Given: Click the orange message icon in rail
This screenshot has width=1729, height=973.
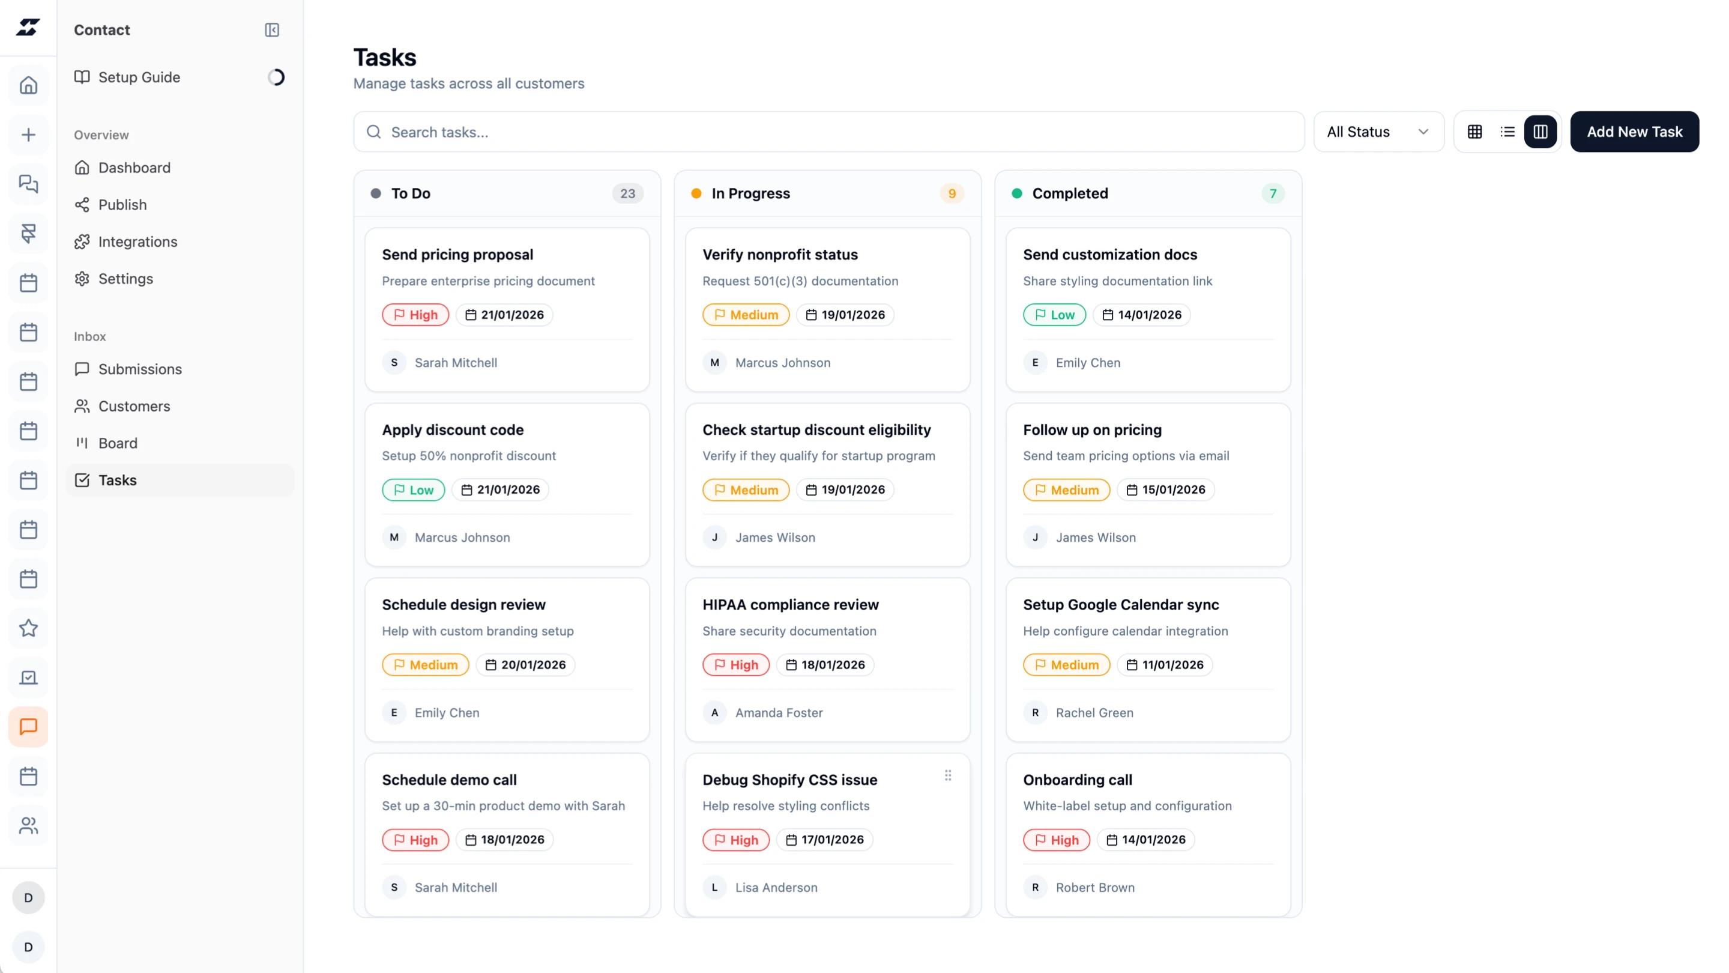Looking at the screenshot, I should point(28,727).
